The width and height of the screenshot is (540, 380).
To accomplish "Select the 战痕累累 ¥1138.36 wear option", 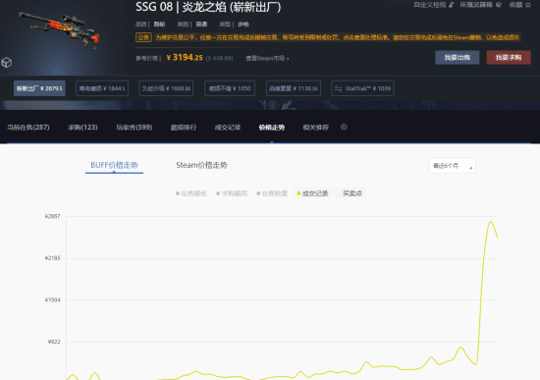I will click(x=294, y=88).
